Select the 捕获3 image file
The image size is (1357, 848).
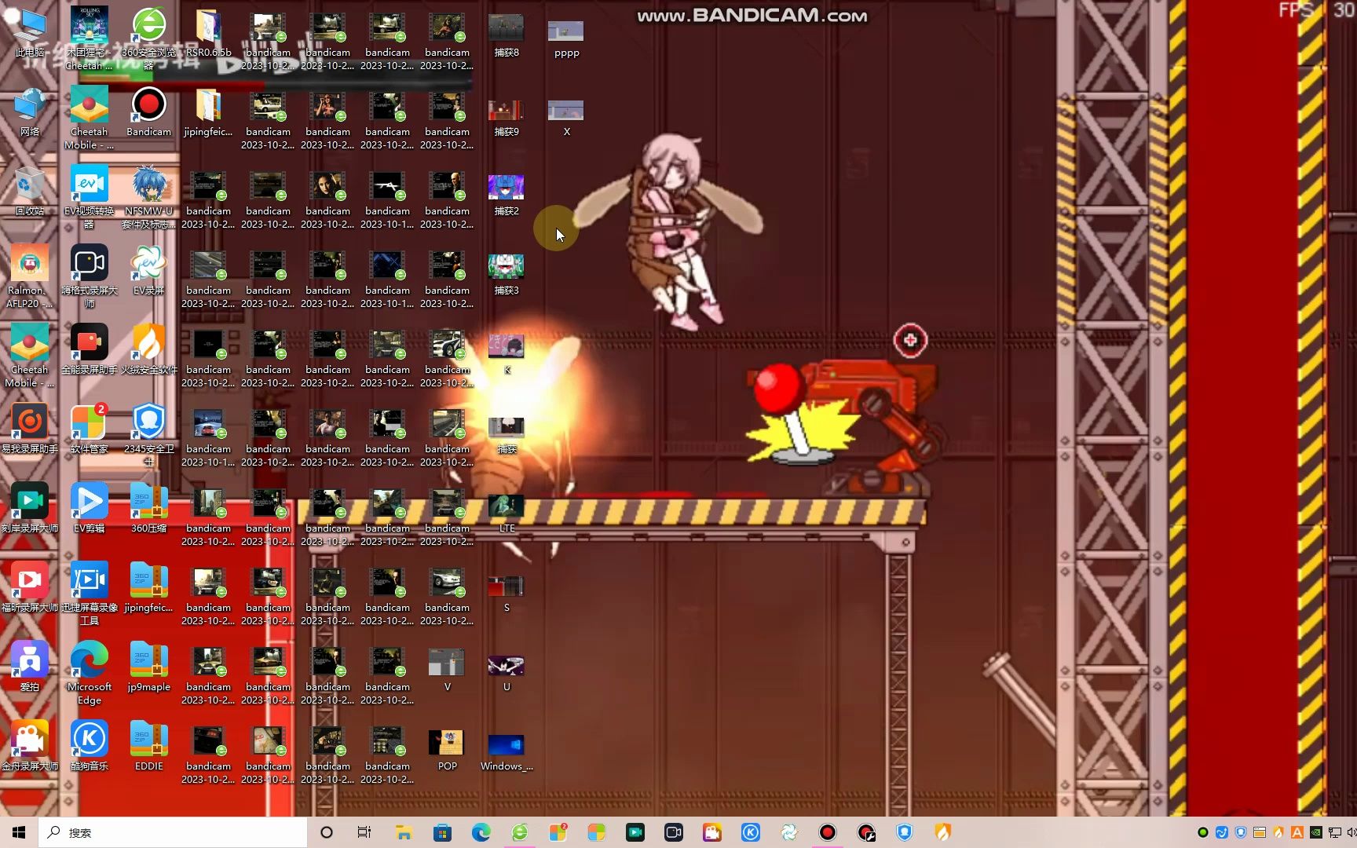tap(507, 273)
